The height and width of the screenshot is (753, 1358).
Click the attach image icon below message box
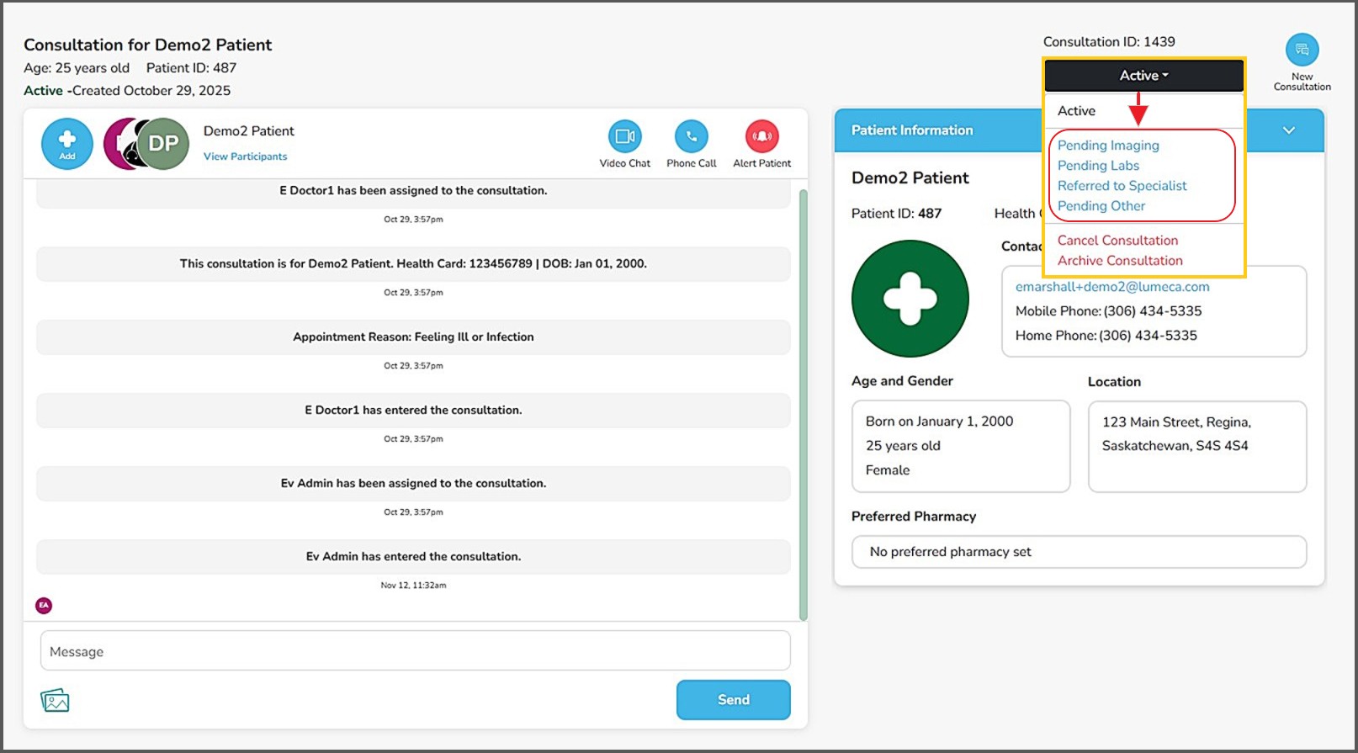tap(55, 700)
